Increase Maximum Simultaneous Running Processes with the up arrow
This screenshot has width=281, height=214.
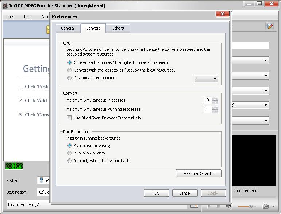tap(215, 108)
